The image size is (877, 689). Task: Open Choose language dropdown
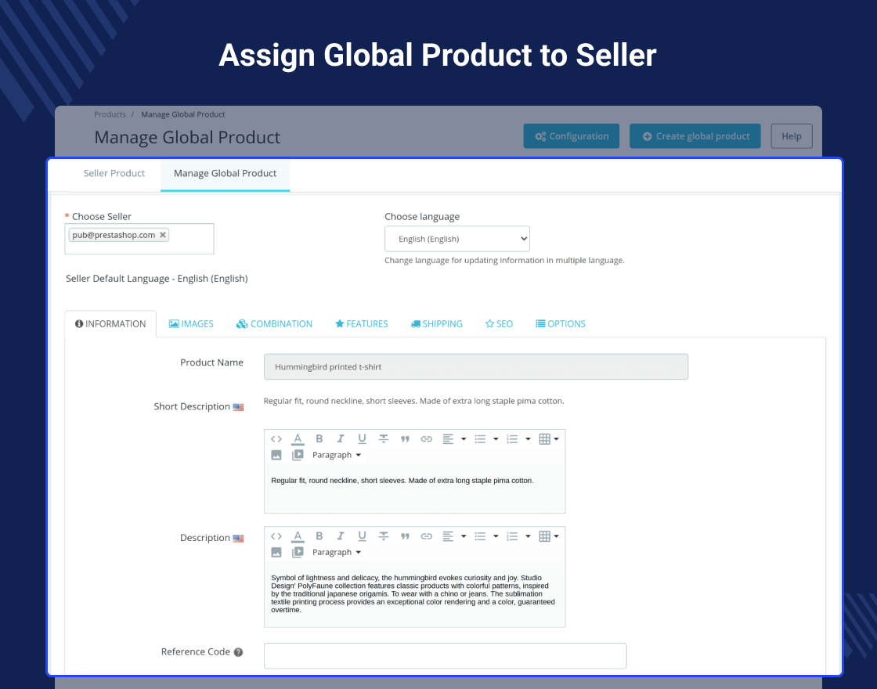(457, 239)
